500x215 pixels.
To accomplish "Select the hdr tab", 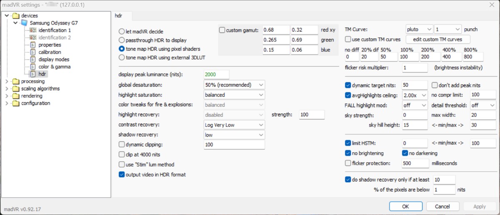I will [122, 16].
